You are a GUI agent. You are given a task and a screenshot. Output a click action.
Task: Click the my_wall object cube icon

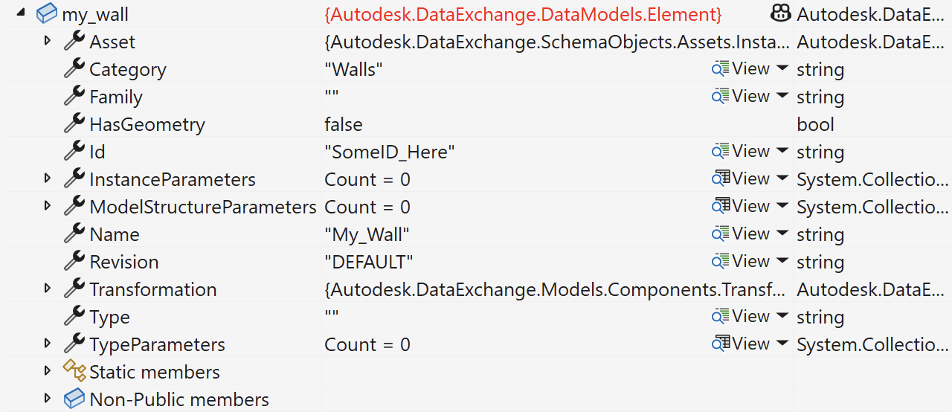pyautogui.click(x=47, y=13)
